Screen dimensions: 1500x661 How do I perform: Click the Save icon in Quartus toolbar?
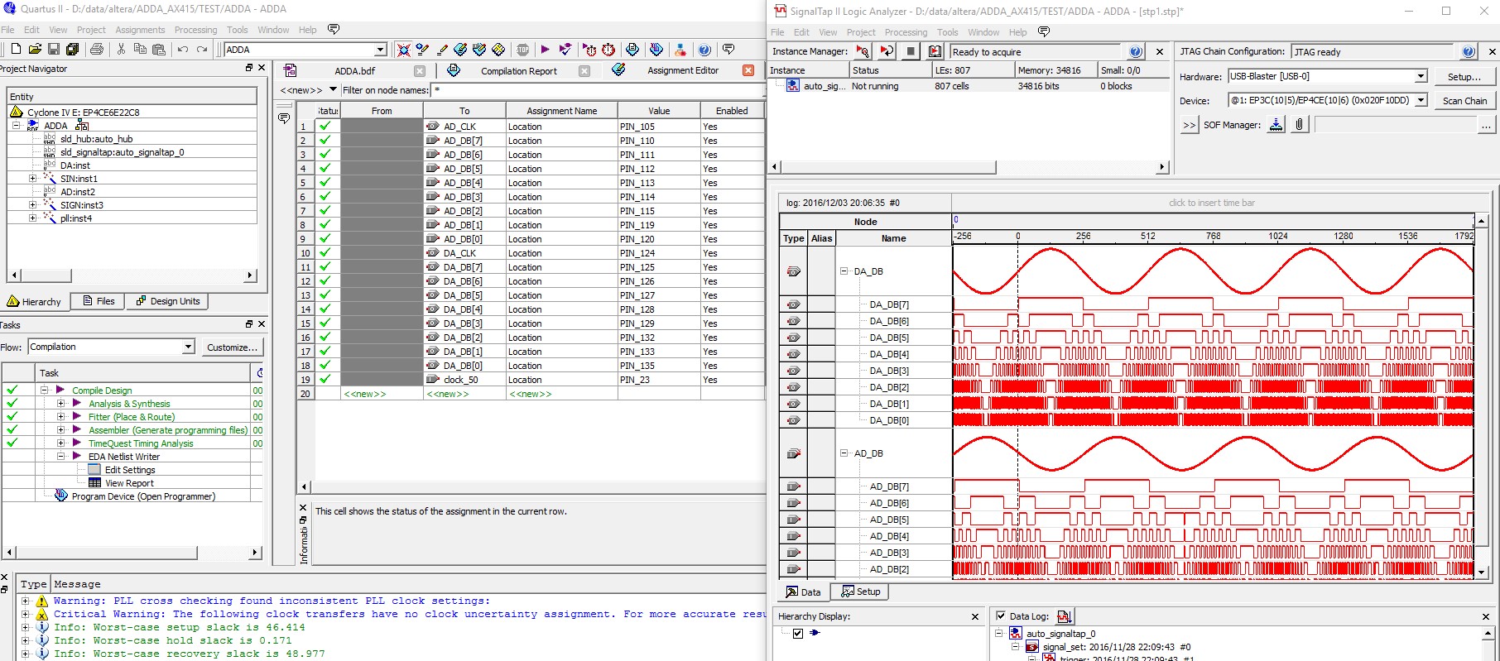click(x=54, y=50)
